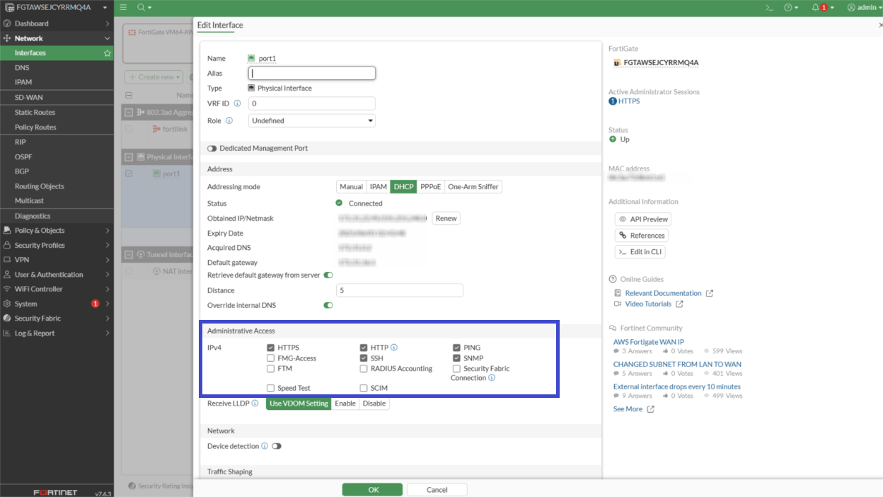Select IPAM addressing mode
The height and width of the screenshot is (497, 883).
coord(379,187)
